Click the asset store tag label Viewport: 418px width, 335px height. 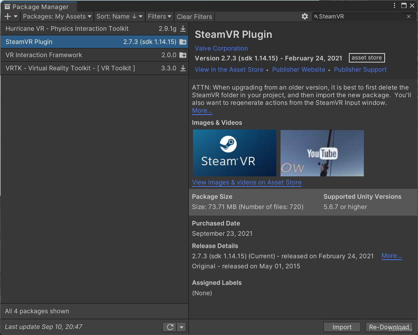point(367,58)
